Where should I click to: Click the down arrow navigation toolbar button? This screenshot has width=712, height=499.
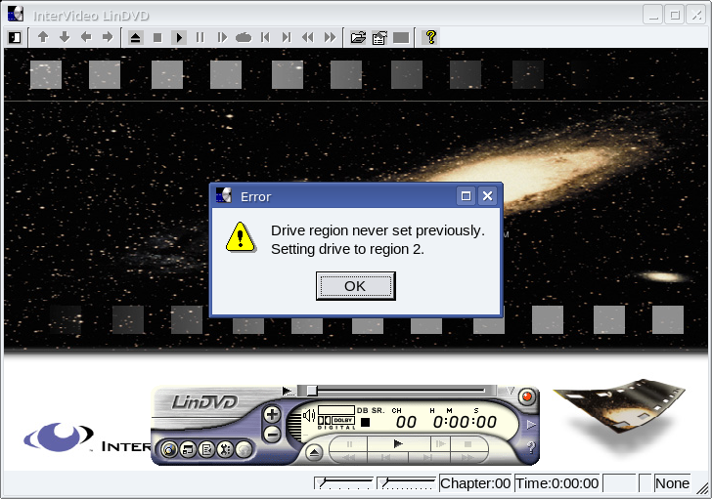[65, 37]
